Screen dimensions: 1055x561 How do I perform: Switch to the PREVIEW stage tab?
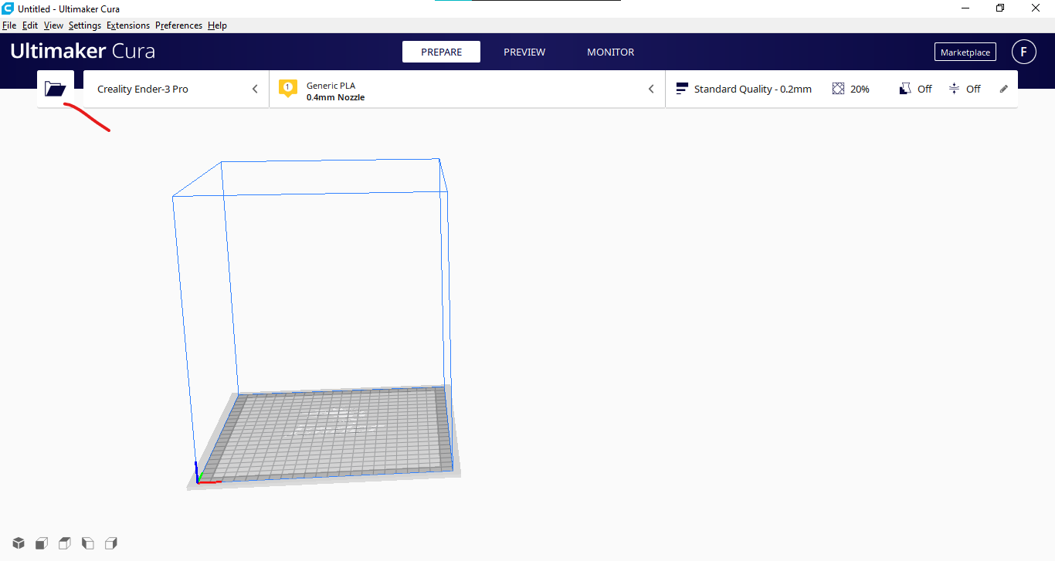524,52
